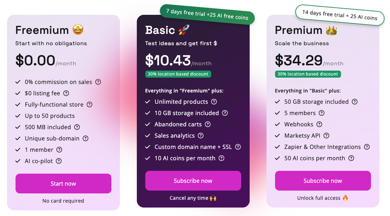Open info icon beside Marketsy API
Viewport: 390px width, 216px height.
click(327, 136)
